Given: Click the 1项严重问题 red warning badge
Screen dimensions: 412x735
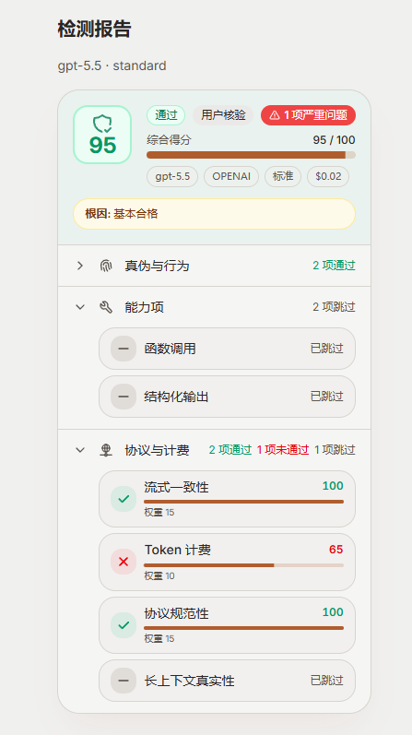Looking at the screenshot, I should tap(309, 115).
